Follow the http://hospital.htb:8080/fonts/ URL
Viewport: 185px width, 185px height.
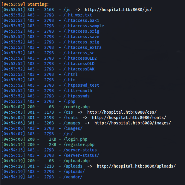[129, 118]
